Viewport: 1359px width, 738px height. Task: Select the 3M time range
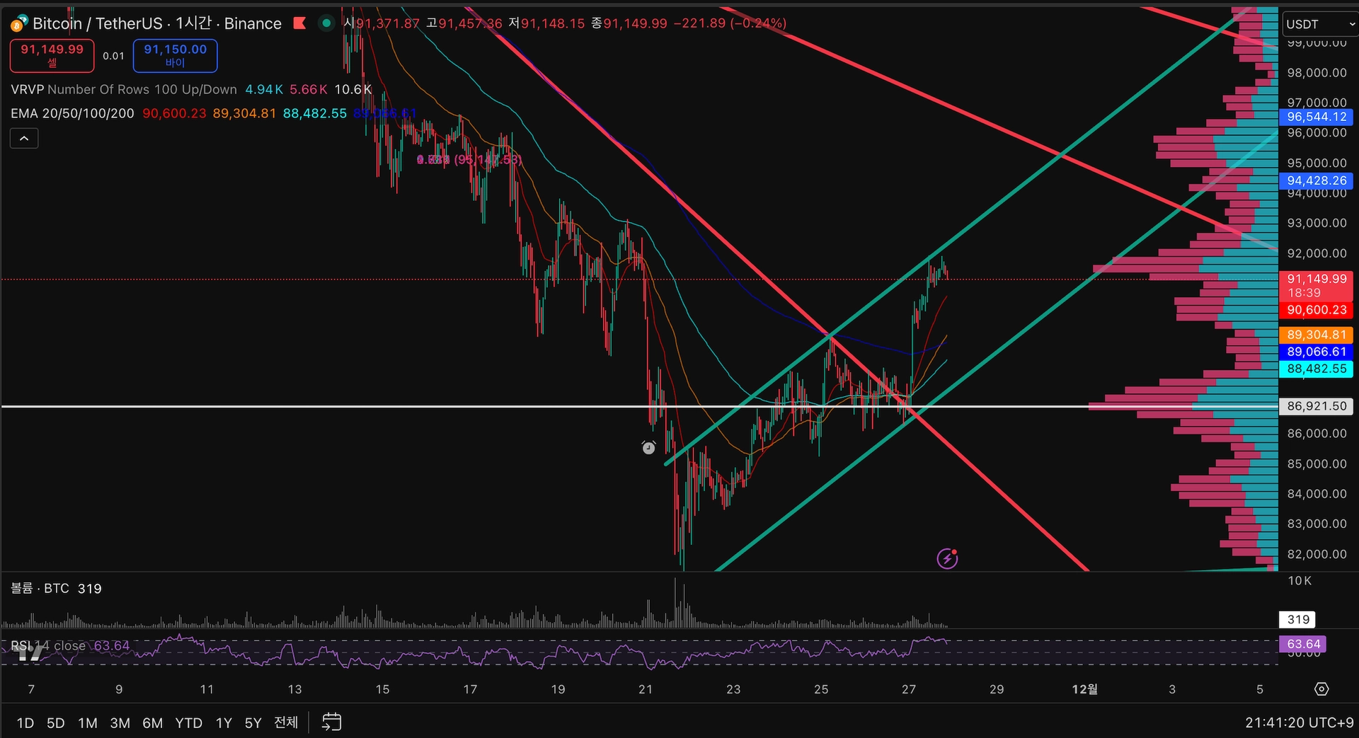(120, 722)
